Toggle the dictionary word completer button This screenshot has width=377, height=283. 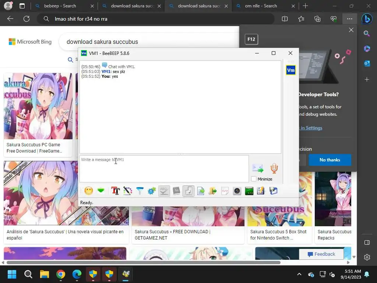click(176, 191)
